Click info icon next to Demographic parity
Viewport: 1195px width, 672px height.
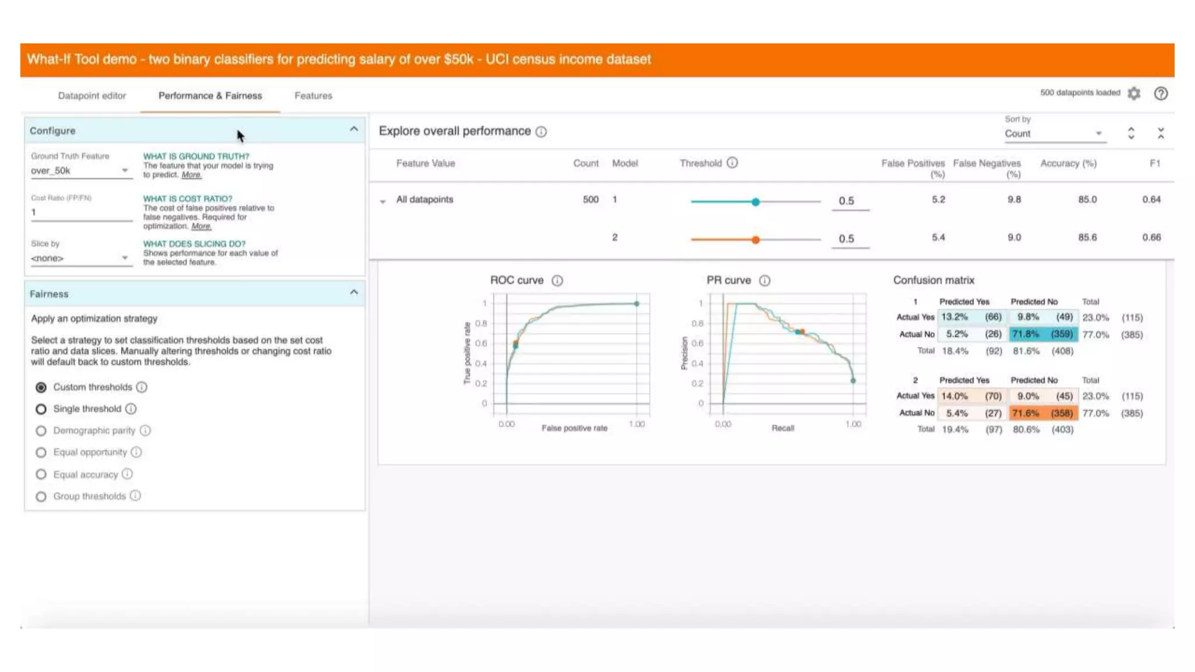pos(145,430)
